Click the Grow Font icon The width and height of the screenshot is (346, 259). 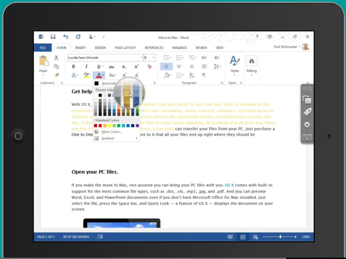click(x=124, y=75)
